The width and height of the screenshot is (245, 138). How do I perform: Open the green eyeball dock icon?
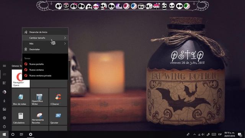[187, 6]
